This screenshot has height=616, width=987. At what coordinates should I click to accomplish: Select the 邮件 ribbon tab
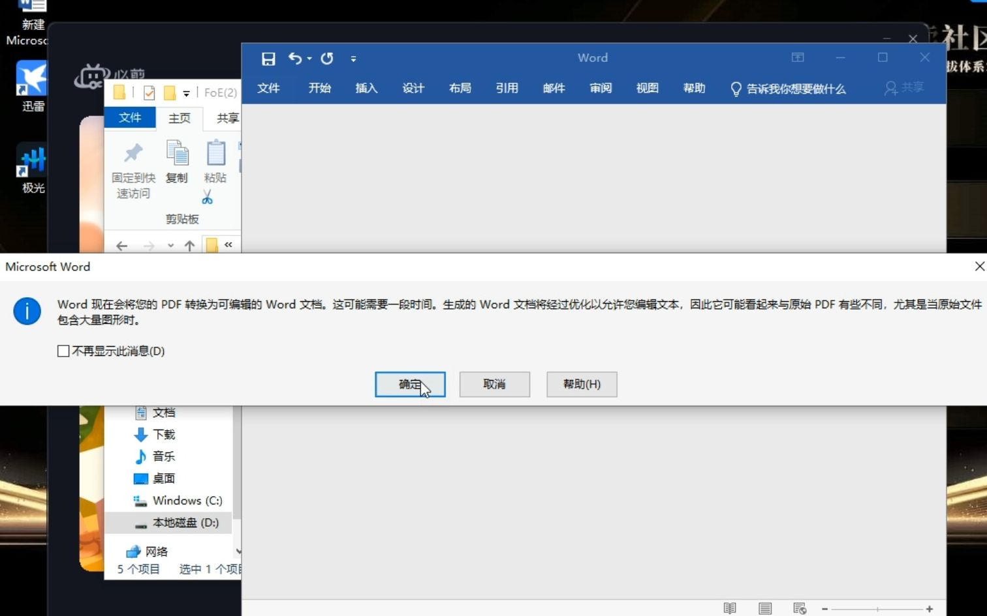click(554, 88)
